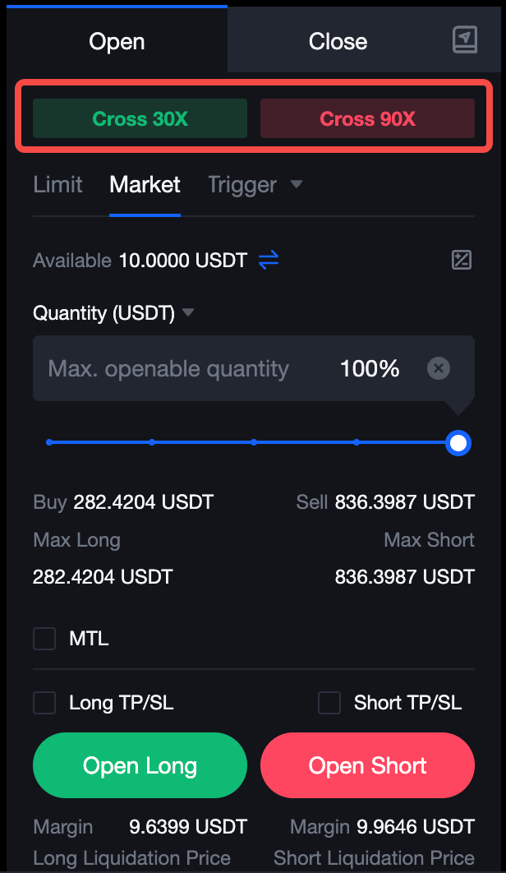Change long leverage via Cross 30X

coord(140,118)
